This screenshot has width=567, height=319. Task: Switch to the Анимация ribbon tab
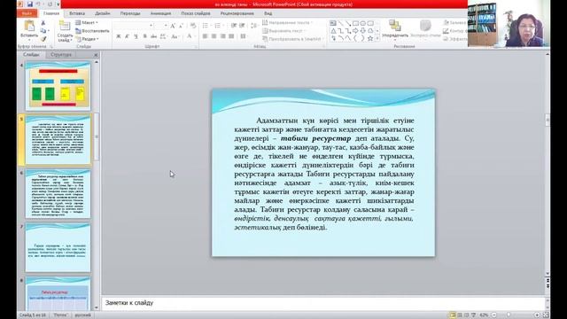(x=160, y=13)
